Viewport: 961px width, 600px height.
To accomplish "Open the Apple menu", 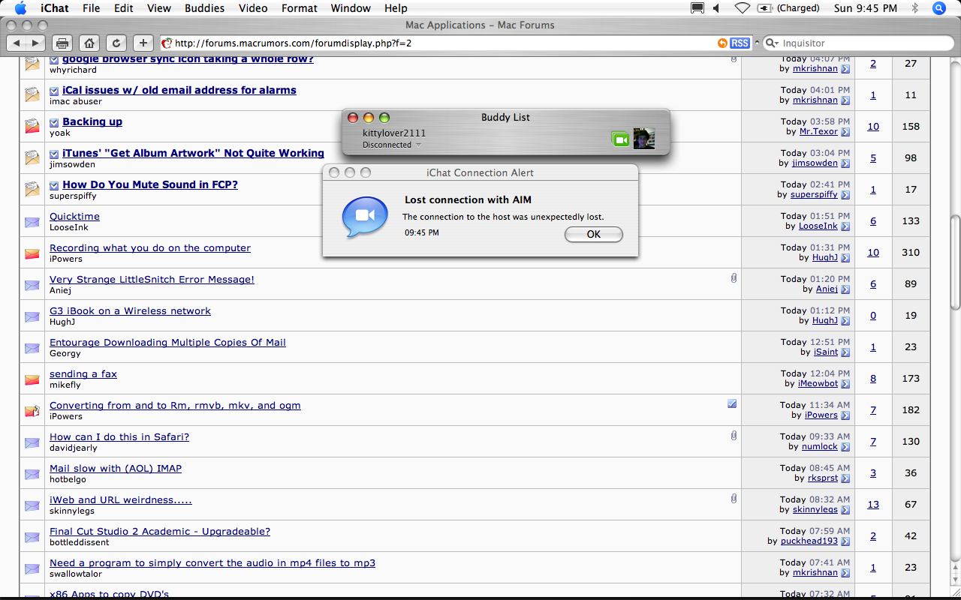I will coord(20,8).
